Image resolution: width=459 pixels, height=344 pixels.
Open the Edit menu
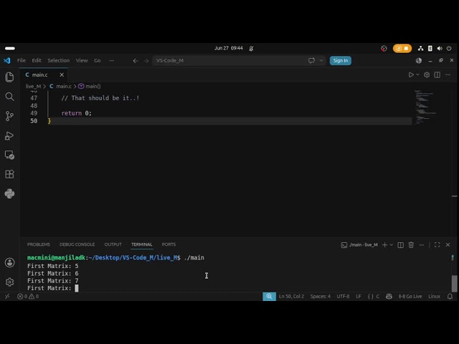(37, 60)
